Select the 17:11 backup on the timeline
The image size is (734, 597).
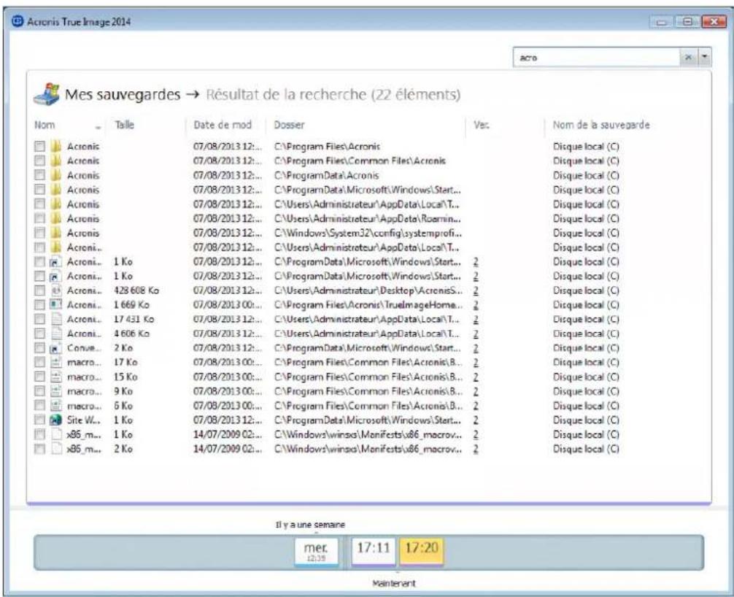(374, 552)
